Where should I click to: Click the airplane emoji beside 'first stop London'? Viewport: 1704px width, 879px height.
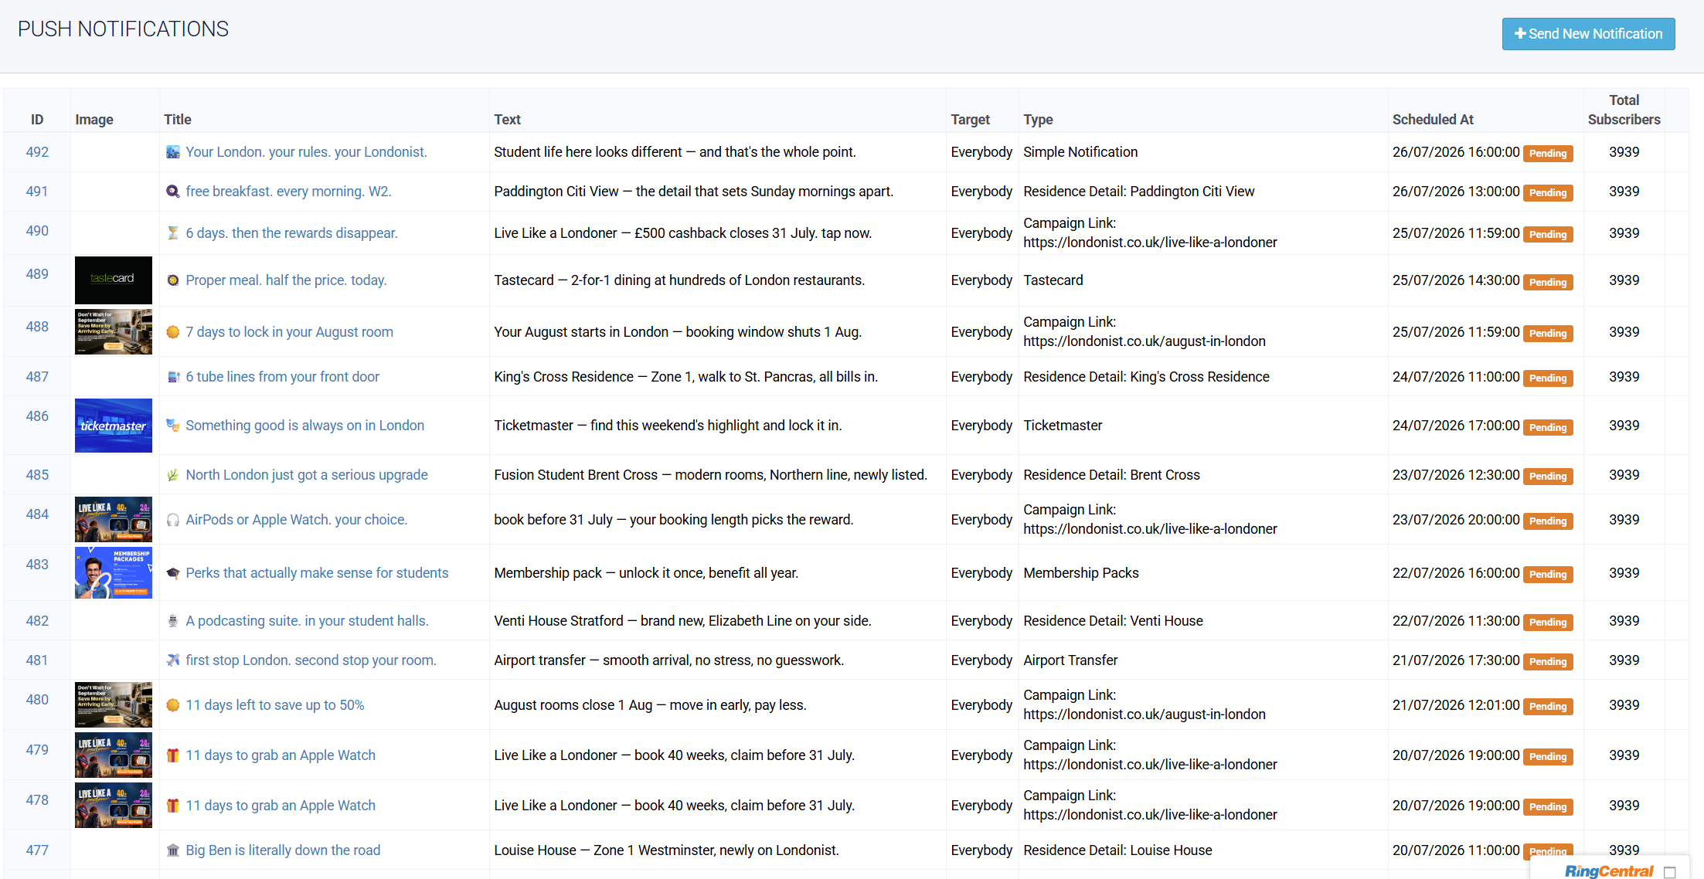(173, 660)
